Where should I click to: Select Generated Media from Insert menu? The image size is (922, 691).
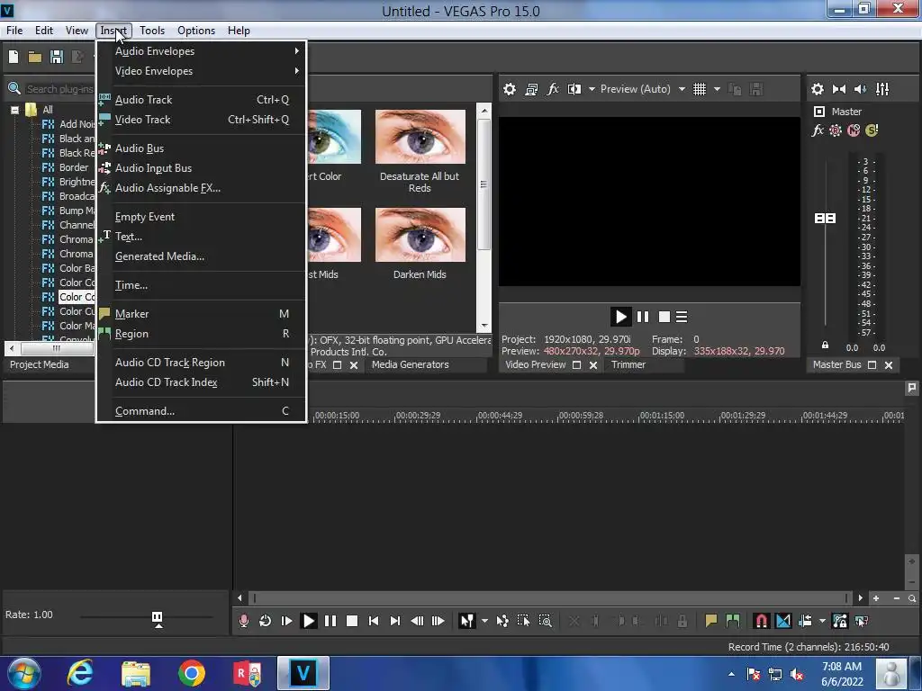tap(202, 256)
